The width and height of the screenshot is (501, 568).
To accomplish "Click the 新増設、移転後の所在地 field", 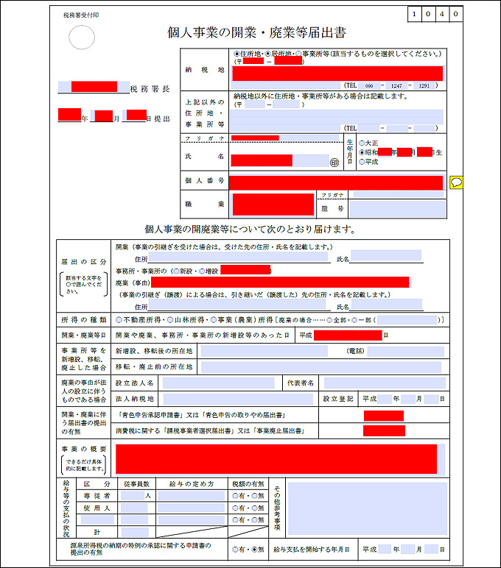I will click(264, 351).
